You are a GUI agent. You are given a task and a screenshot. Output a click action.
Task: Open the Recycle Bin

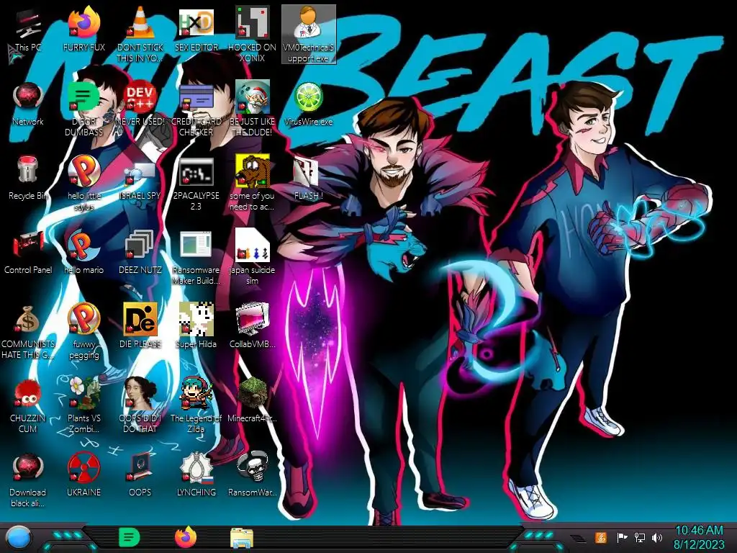tap(28, 179)
